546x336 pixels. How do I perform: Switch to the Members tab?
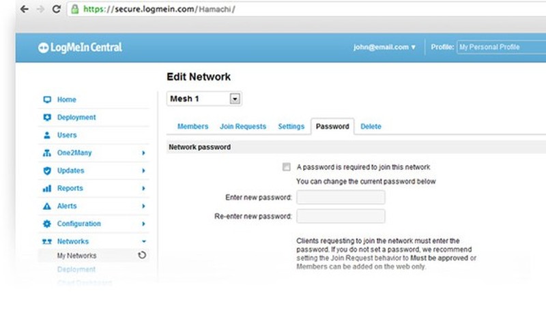[192, 127]
